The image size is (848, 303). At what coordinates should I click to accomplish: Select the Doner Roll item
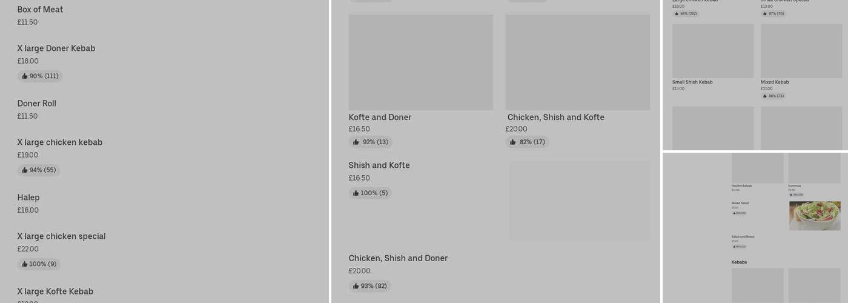[36, 104]
